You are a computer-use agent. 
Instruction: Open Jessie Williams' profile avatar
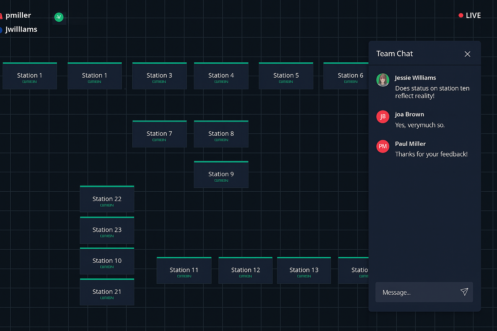[383, 80]
